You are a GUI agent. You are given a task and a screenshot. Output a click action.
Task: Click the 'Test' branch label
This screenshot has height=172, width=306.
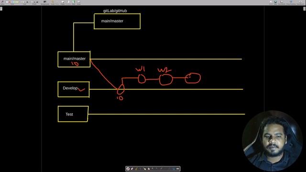tap(69, 114)
